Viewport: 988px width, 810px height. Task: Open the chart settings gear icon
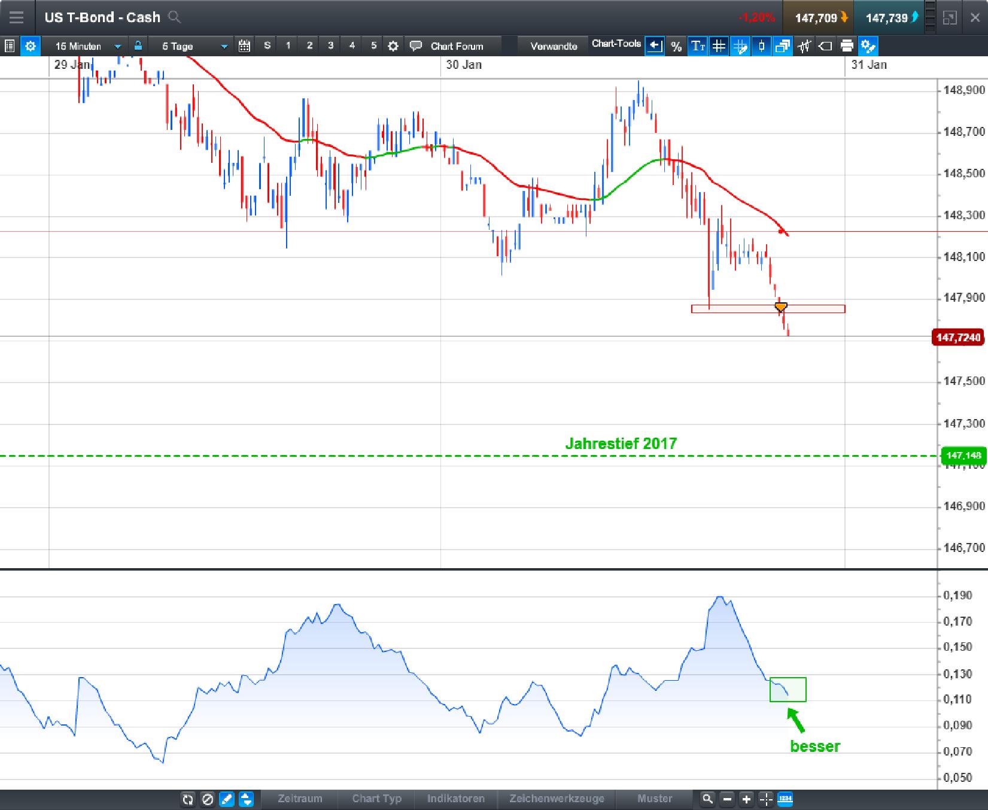[31, 45]
